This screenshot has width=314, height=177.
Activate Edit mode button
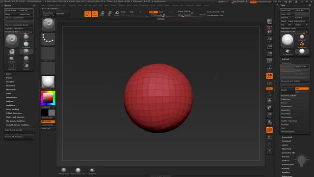[x=87, y=14]
